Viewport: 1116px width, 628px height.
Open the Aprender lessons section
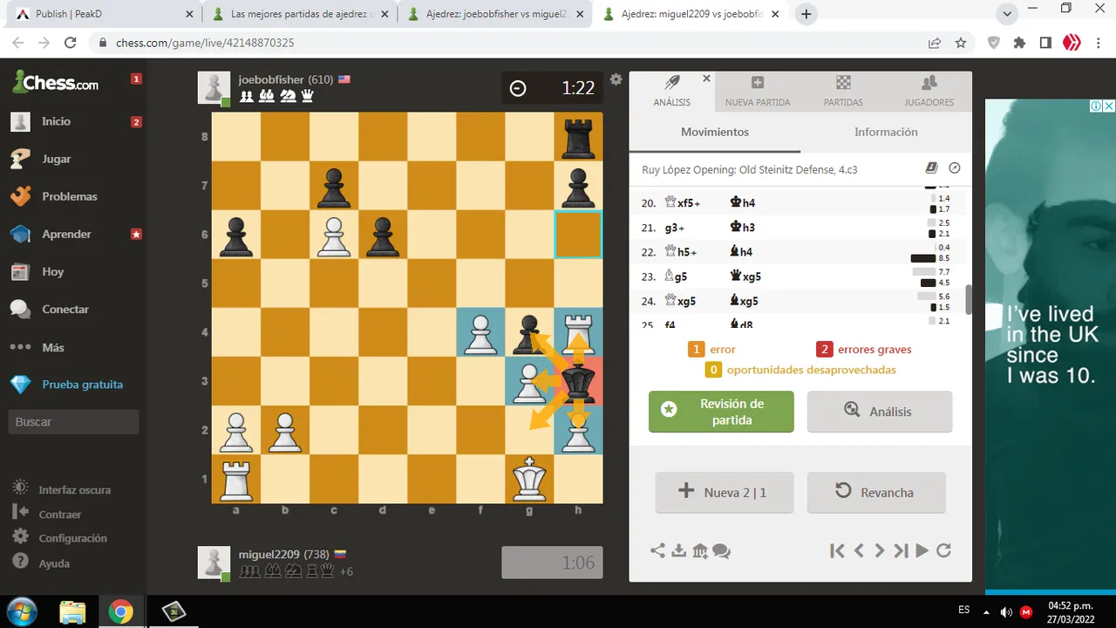(x=66, y=234)
